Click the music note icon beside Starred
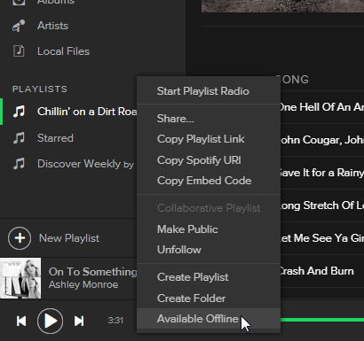364x341 pixels. (19, 138)
